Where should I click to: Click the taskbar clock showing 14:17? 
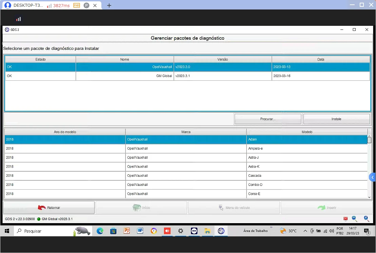click(x=353, y=231)
